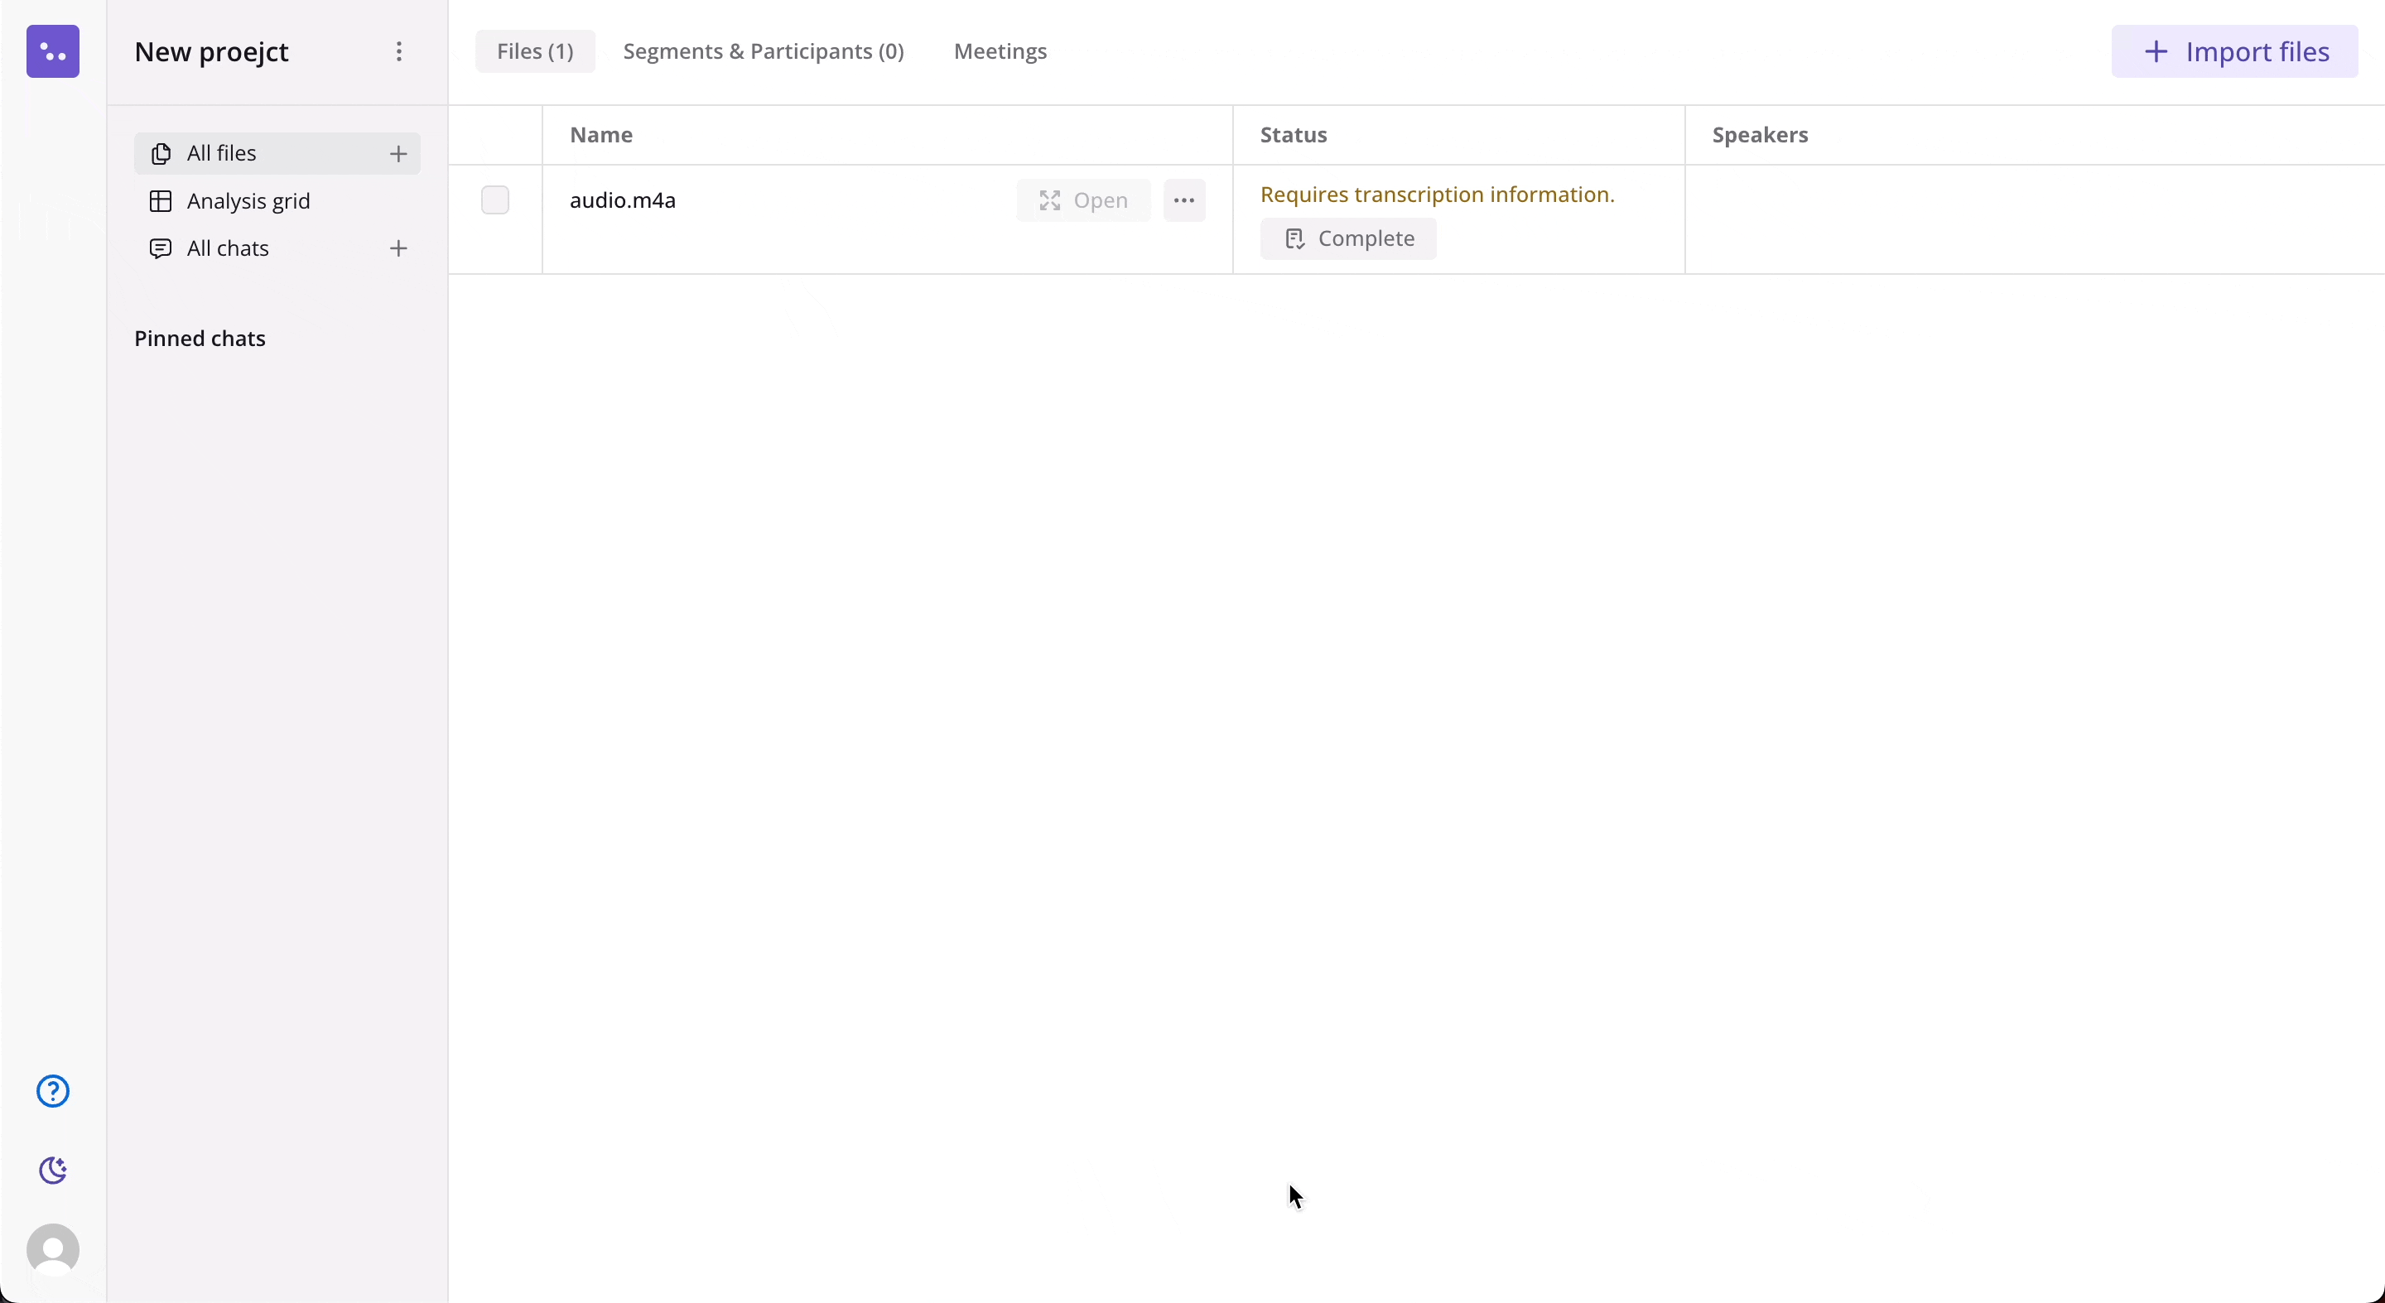This screenshot has height=1303, width=2385.
Task: Switch to Meetings tab
Action: click(1000, 52)
